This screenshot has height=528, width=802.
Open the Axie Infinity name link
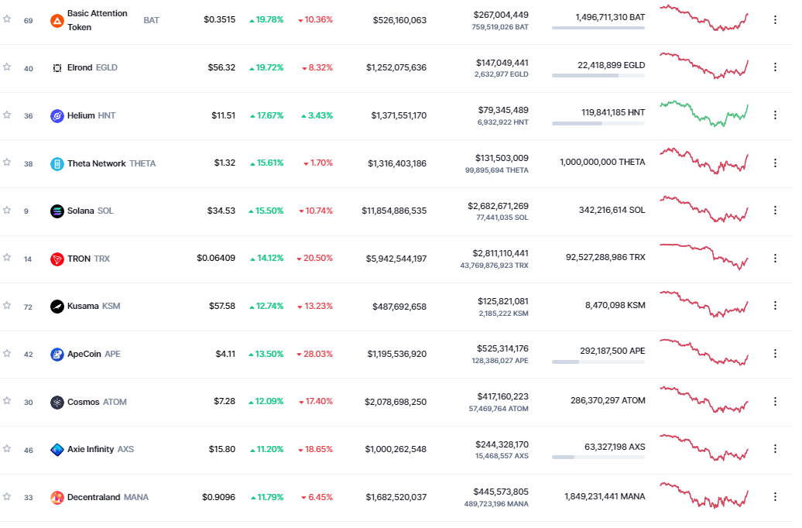pyautogui.click(x=91, y=449)
